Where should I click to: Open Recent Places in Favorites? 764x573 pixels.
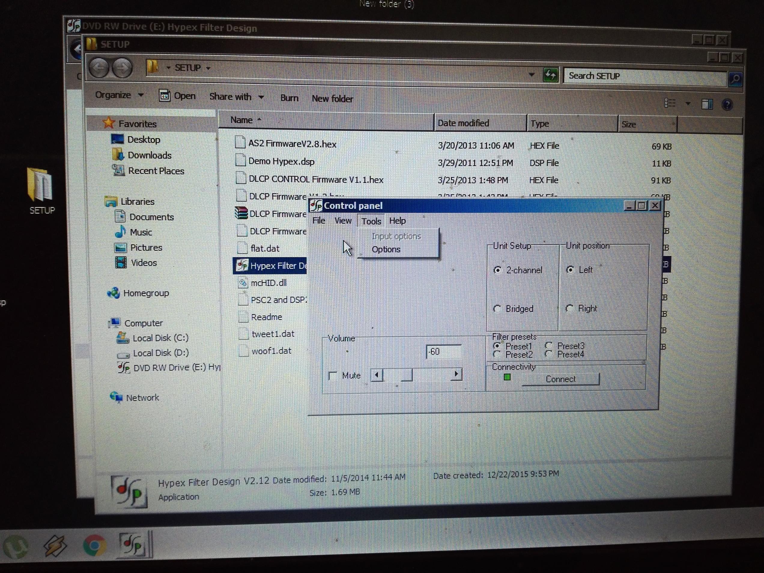click(x=148, y=171)
